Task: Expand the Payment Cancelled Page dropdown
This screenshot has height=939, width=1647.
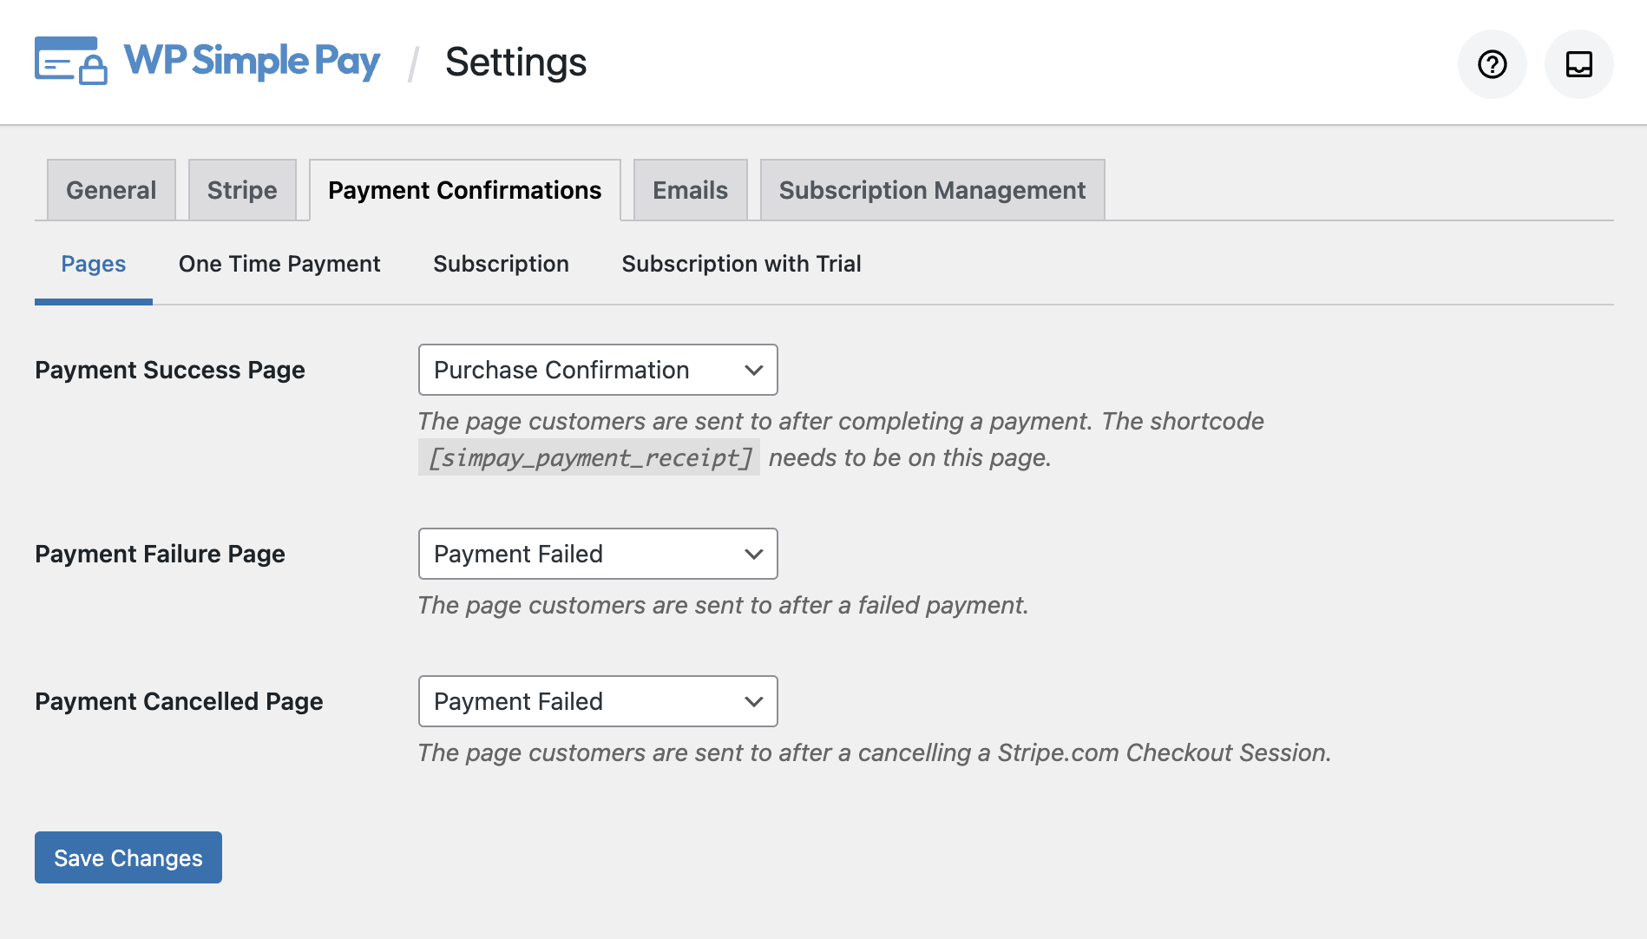Action: point(598,701)
